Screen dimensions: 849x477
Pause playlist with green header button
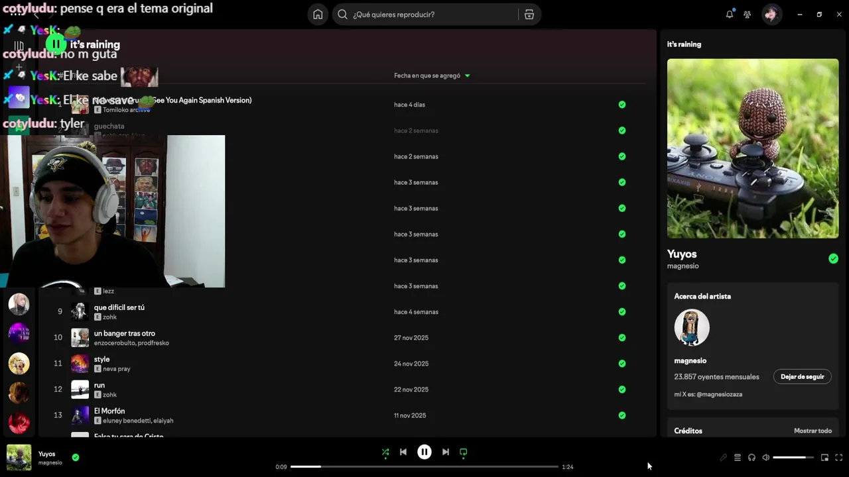coord(56,44)
